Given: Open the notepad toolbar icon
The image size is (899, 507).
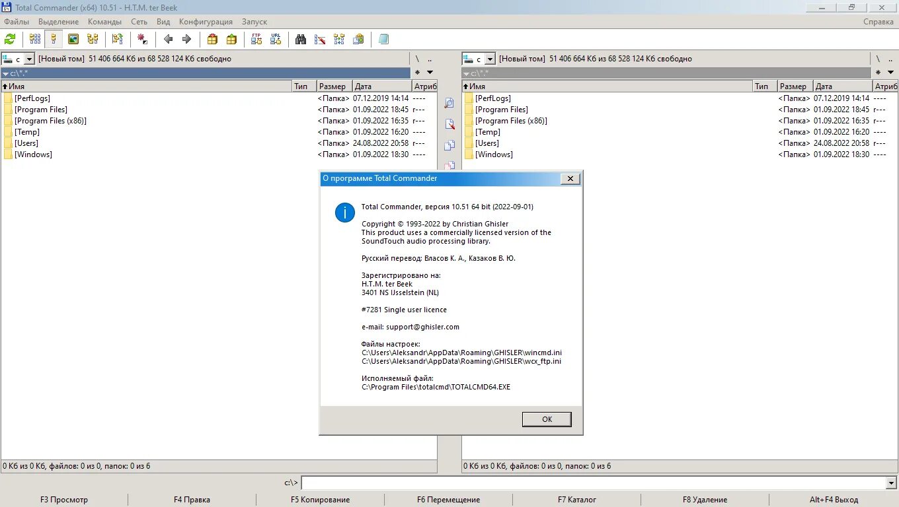Looking at the screenshot, I should tap(383, 40).
